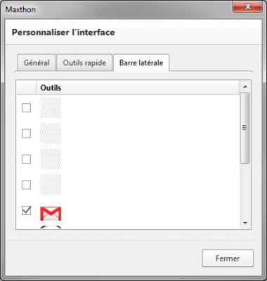This screenshot has width=267, height=281.
Task: Open the Outils rapide tab
Action: (x=84, y=63)
